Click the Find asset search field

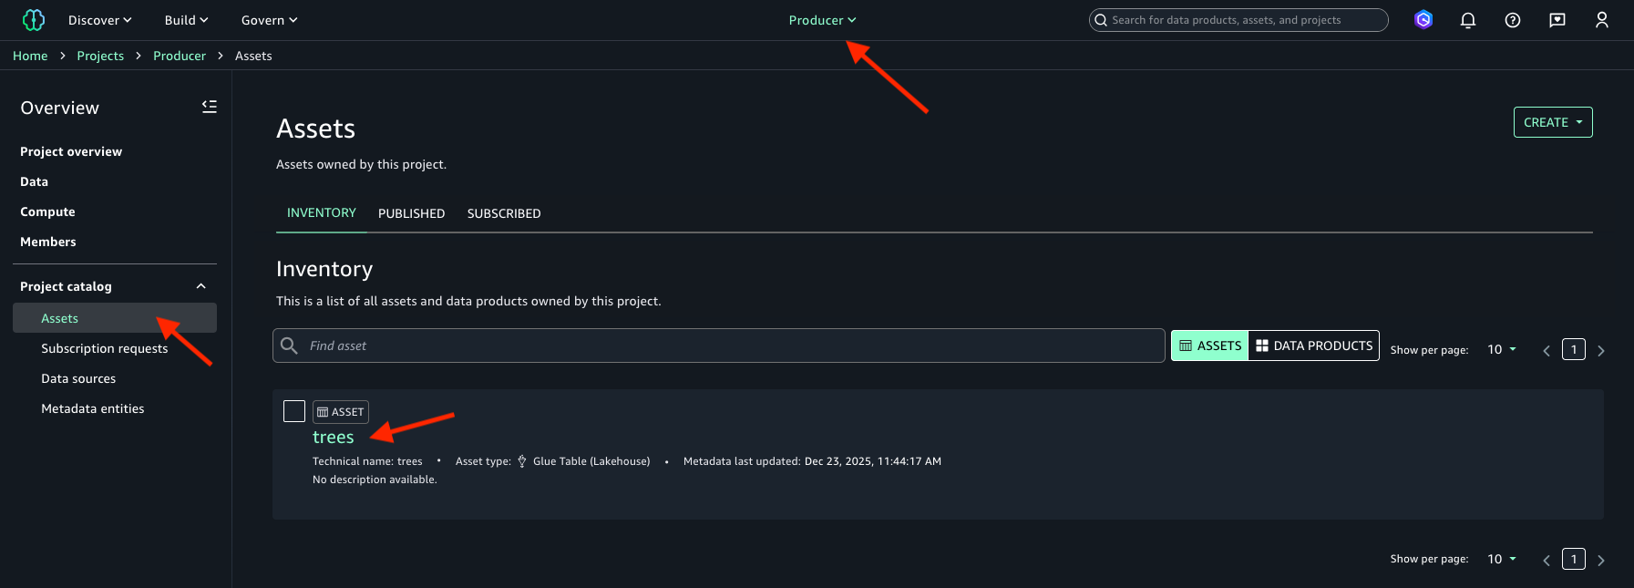(x=719, y=346)
